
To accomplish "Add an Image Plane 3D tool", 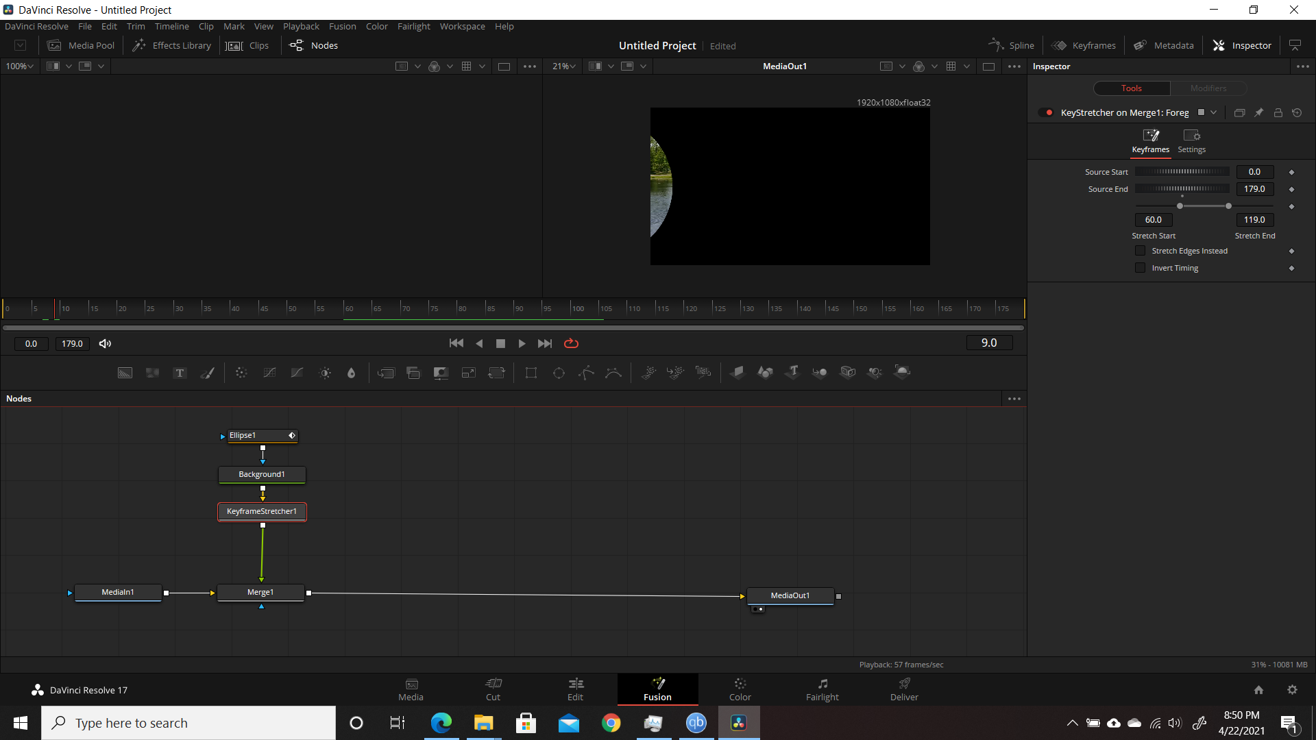I will point(738,372).
